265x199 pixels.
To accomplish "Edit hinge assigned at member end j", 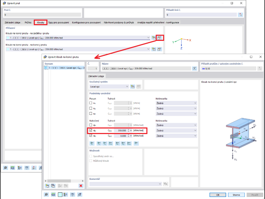I will click(x=159, y=49).
